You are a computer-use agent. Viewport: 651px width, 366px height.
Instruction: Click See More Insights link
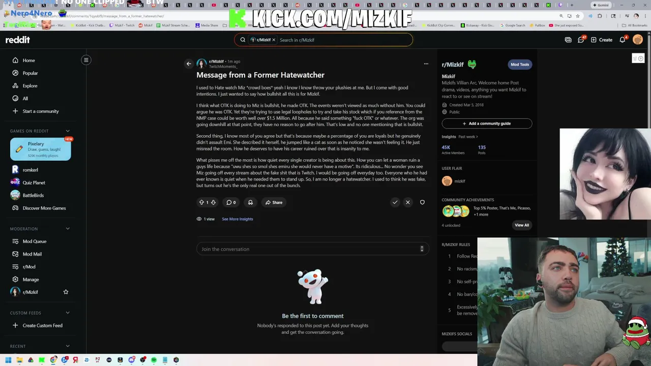[238, 219]
